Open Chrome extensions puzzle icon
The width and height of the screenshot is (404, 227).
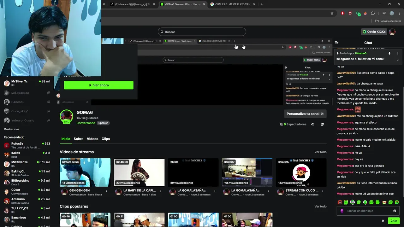[373, 13]
